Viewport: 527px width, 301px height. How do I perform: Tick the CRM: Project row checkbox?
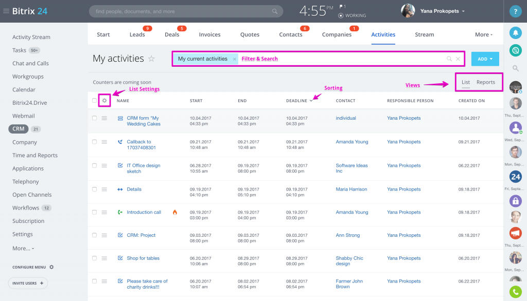[x=95, y=235]
